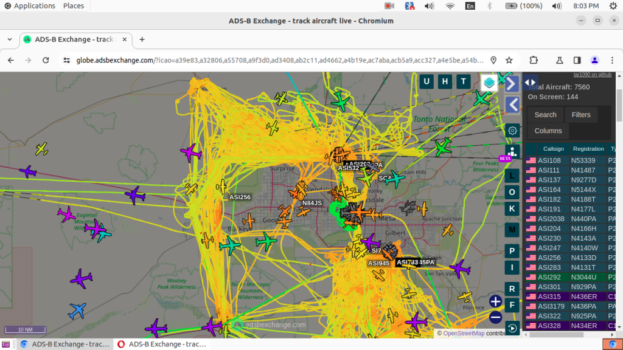Select yellow-green airplane icon at far left
Screen dimensions: 623x350
pos(41,149)
